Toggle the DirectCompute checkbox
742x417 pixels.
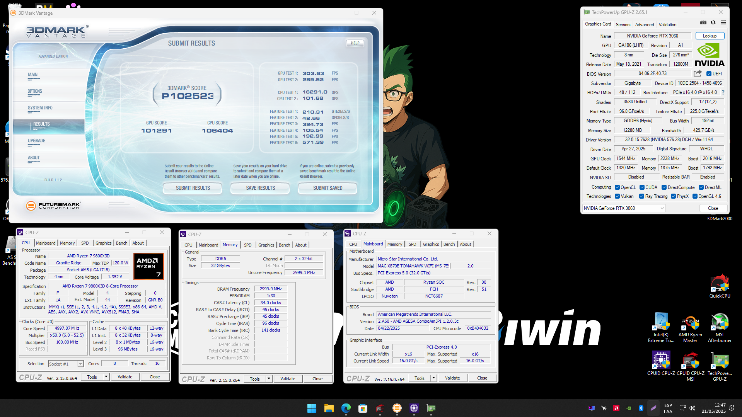(664, 187)
